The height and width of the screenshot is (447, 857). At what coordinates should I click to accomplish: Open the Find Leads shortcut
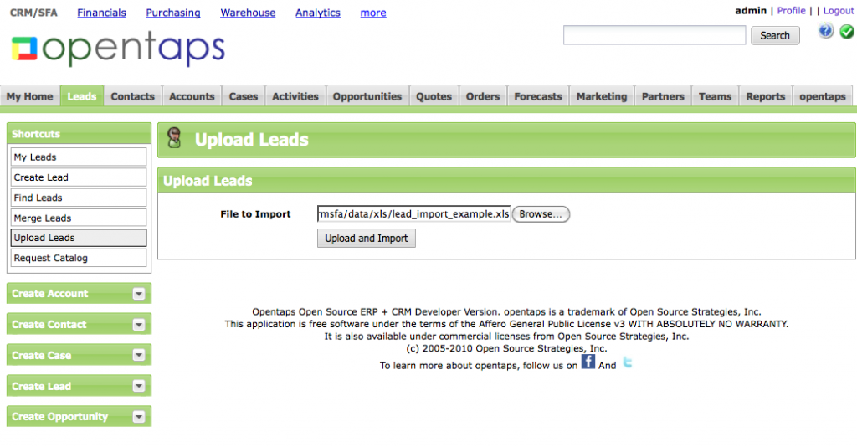pos(79,198)
